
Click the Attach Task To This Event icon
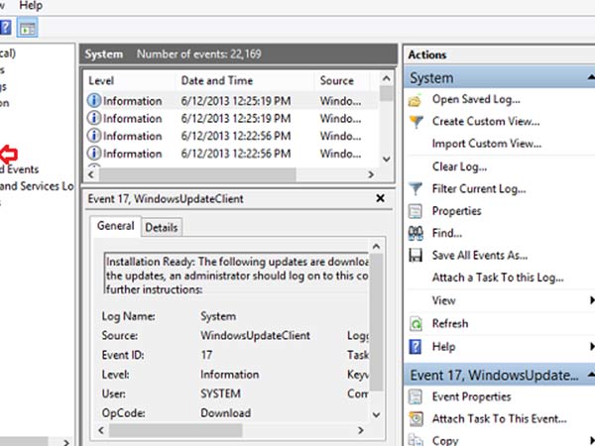(x=416, y=419)
